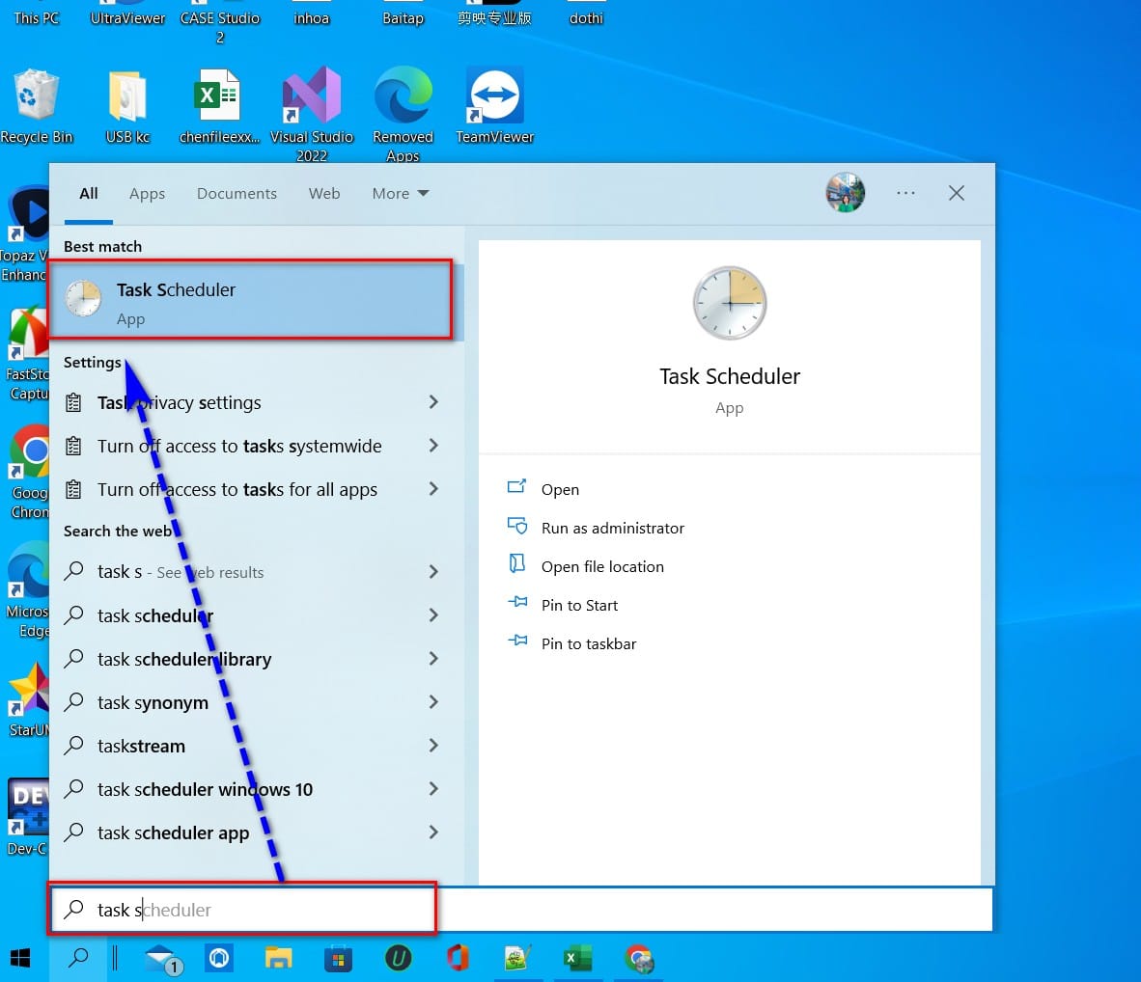This screenshot has width=1141, height=982.
Task: Open the blue circle taskbar app icon
Action: click(x=219, y=958)
